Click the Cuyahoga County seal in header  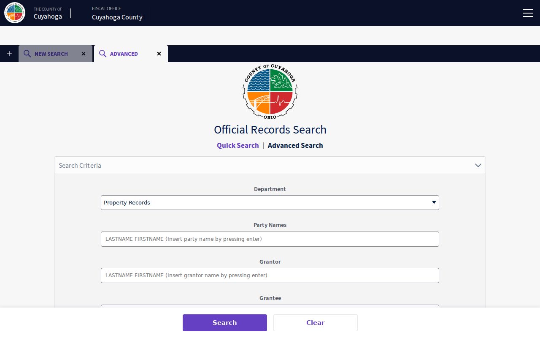tap(15, 13)
